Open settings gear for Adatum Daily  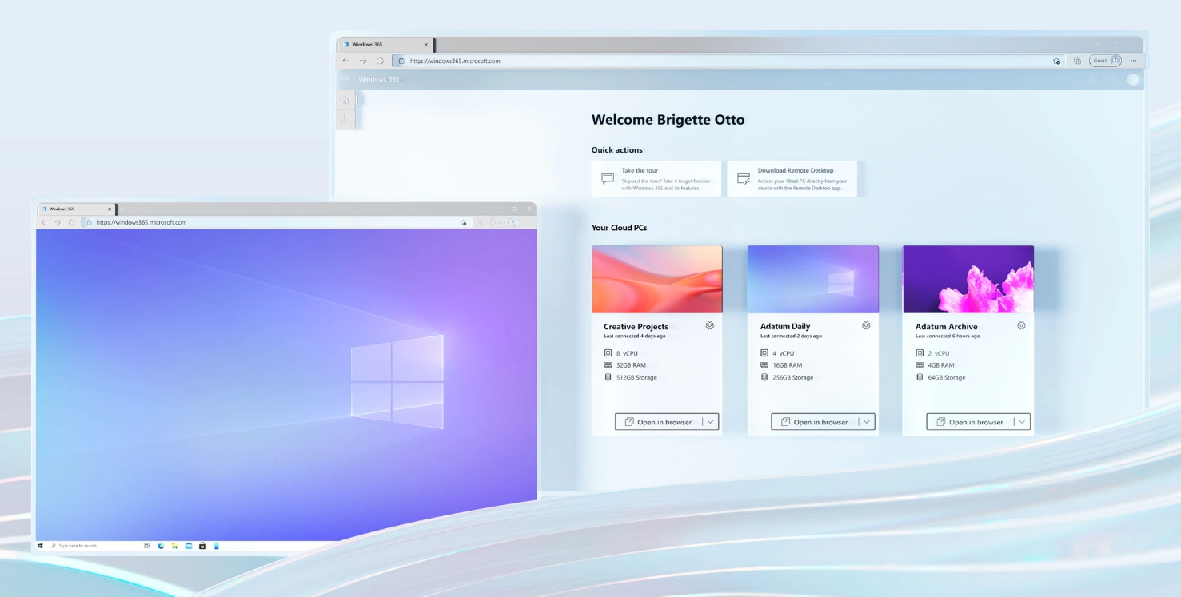[866, 326]
